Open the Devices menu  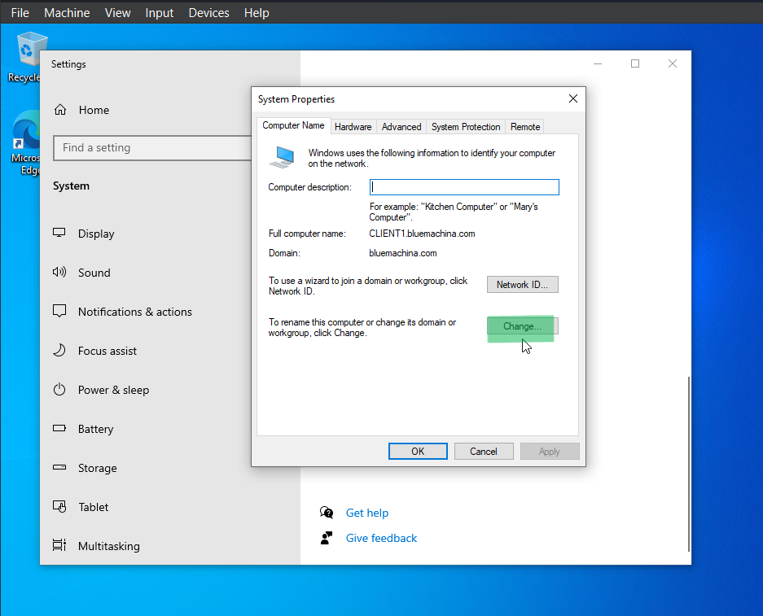208,13
